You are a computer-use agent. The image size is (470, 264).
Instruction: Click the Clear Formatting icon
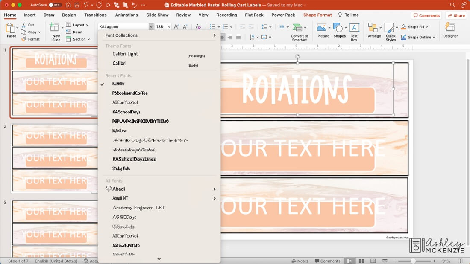(x=198, y=26)
